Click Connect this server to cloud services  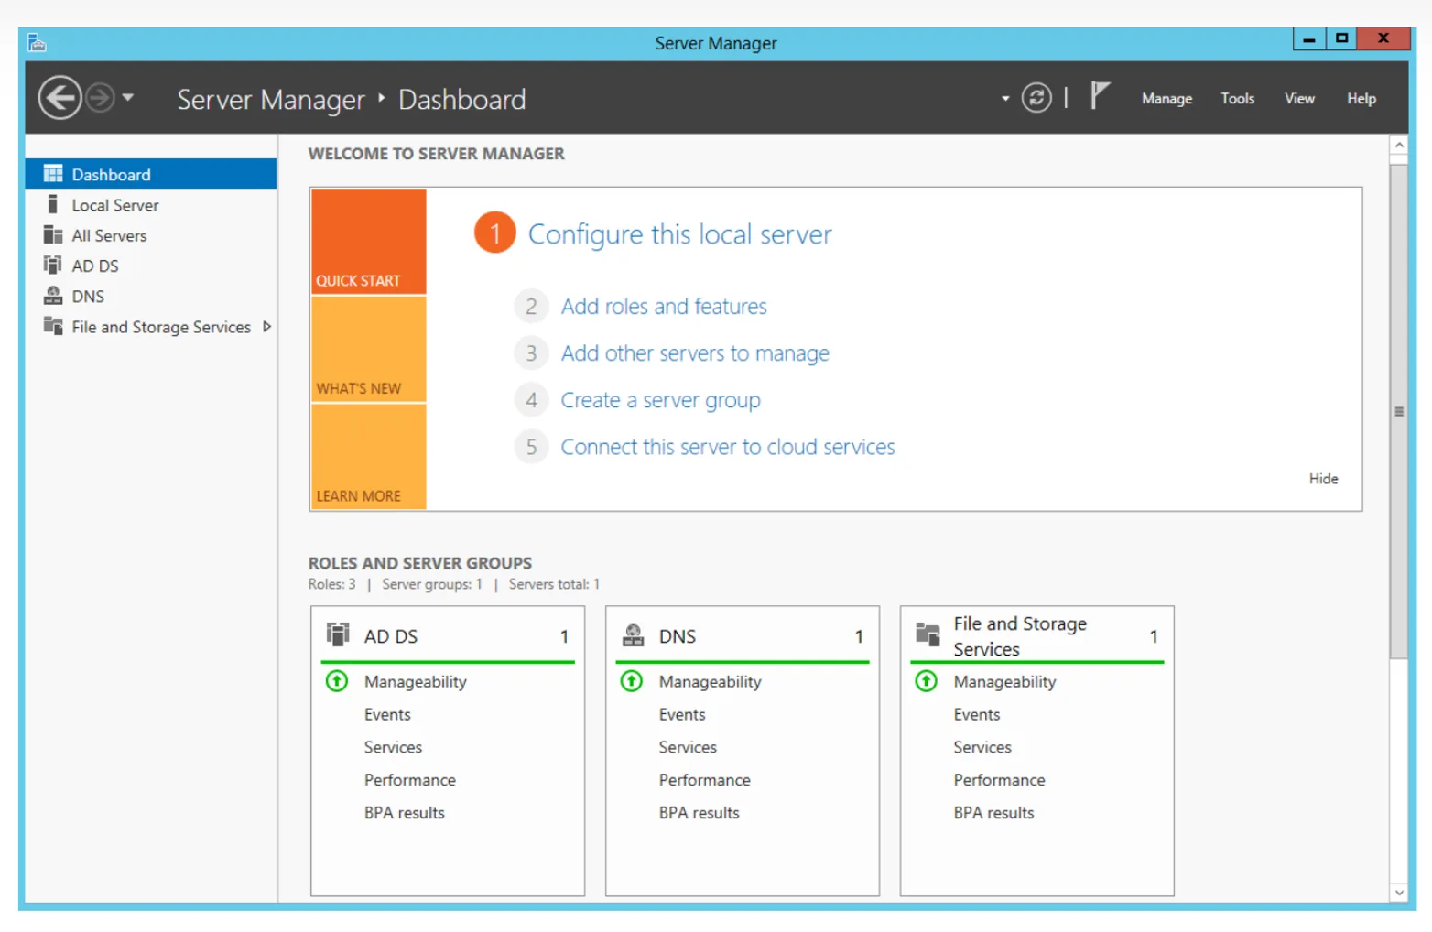click(728, 447)
